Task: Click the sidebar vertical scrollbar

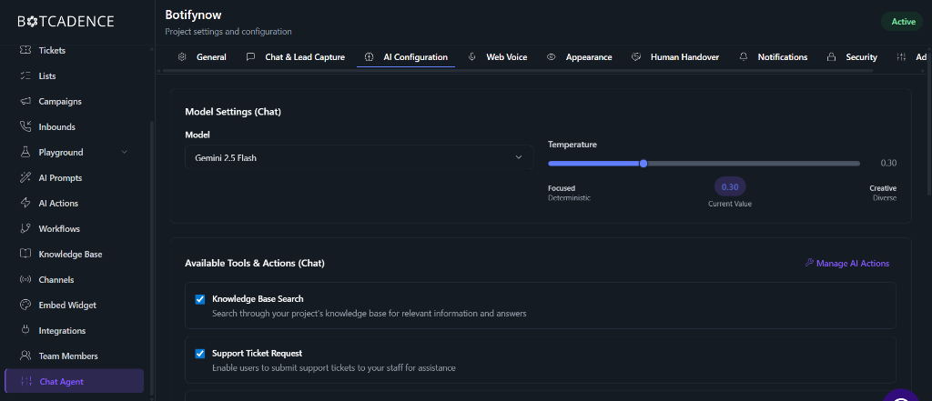Action: coord(151,258)
